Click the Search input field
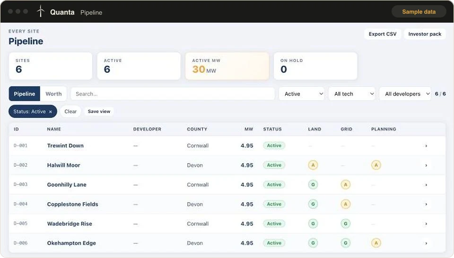Image resolution: width=454 pixels, height=258 pixels. click(x=173, y=94)
